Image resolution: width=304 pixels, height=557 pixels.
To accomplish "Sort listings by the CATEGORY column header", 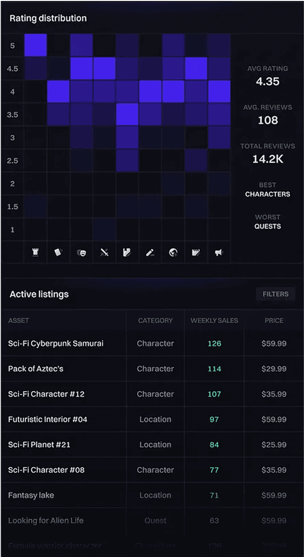I will 156,321.
